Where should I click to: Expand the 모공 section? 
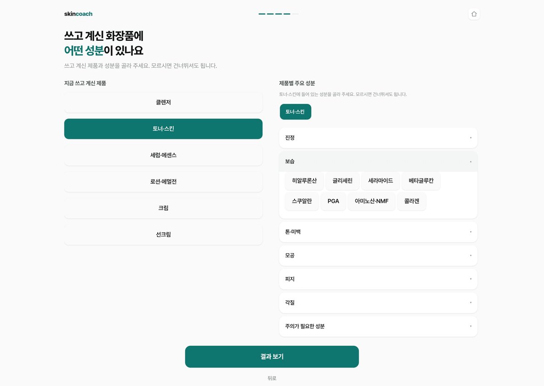[x=378, y=255]
